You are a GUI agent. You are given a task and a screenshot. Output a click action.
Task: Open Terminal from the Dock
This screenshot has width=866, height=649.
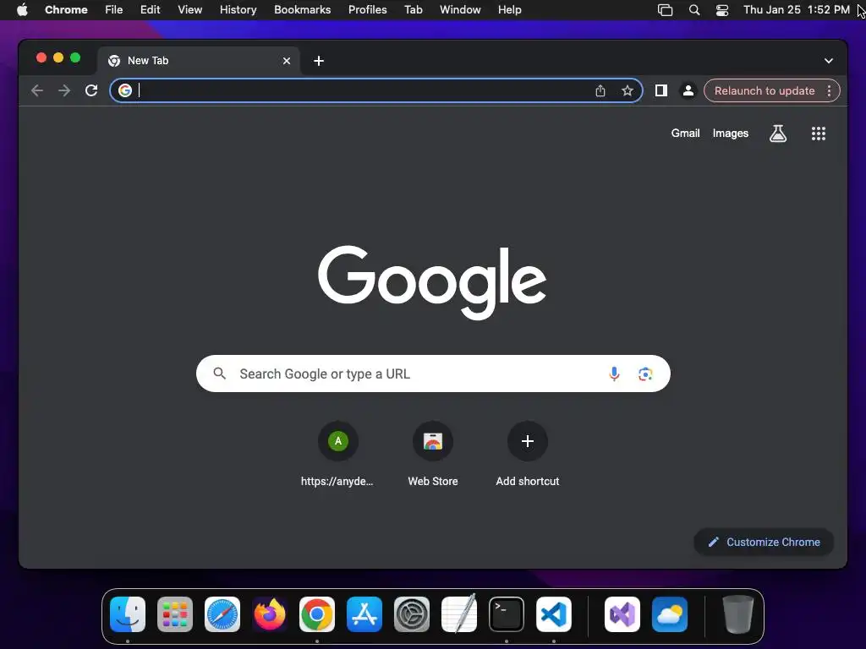[507, 614]
